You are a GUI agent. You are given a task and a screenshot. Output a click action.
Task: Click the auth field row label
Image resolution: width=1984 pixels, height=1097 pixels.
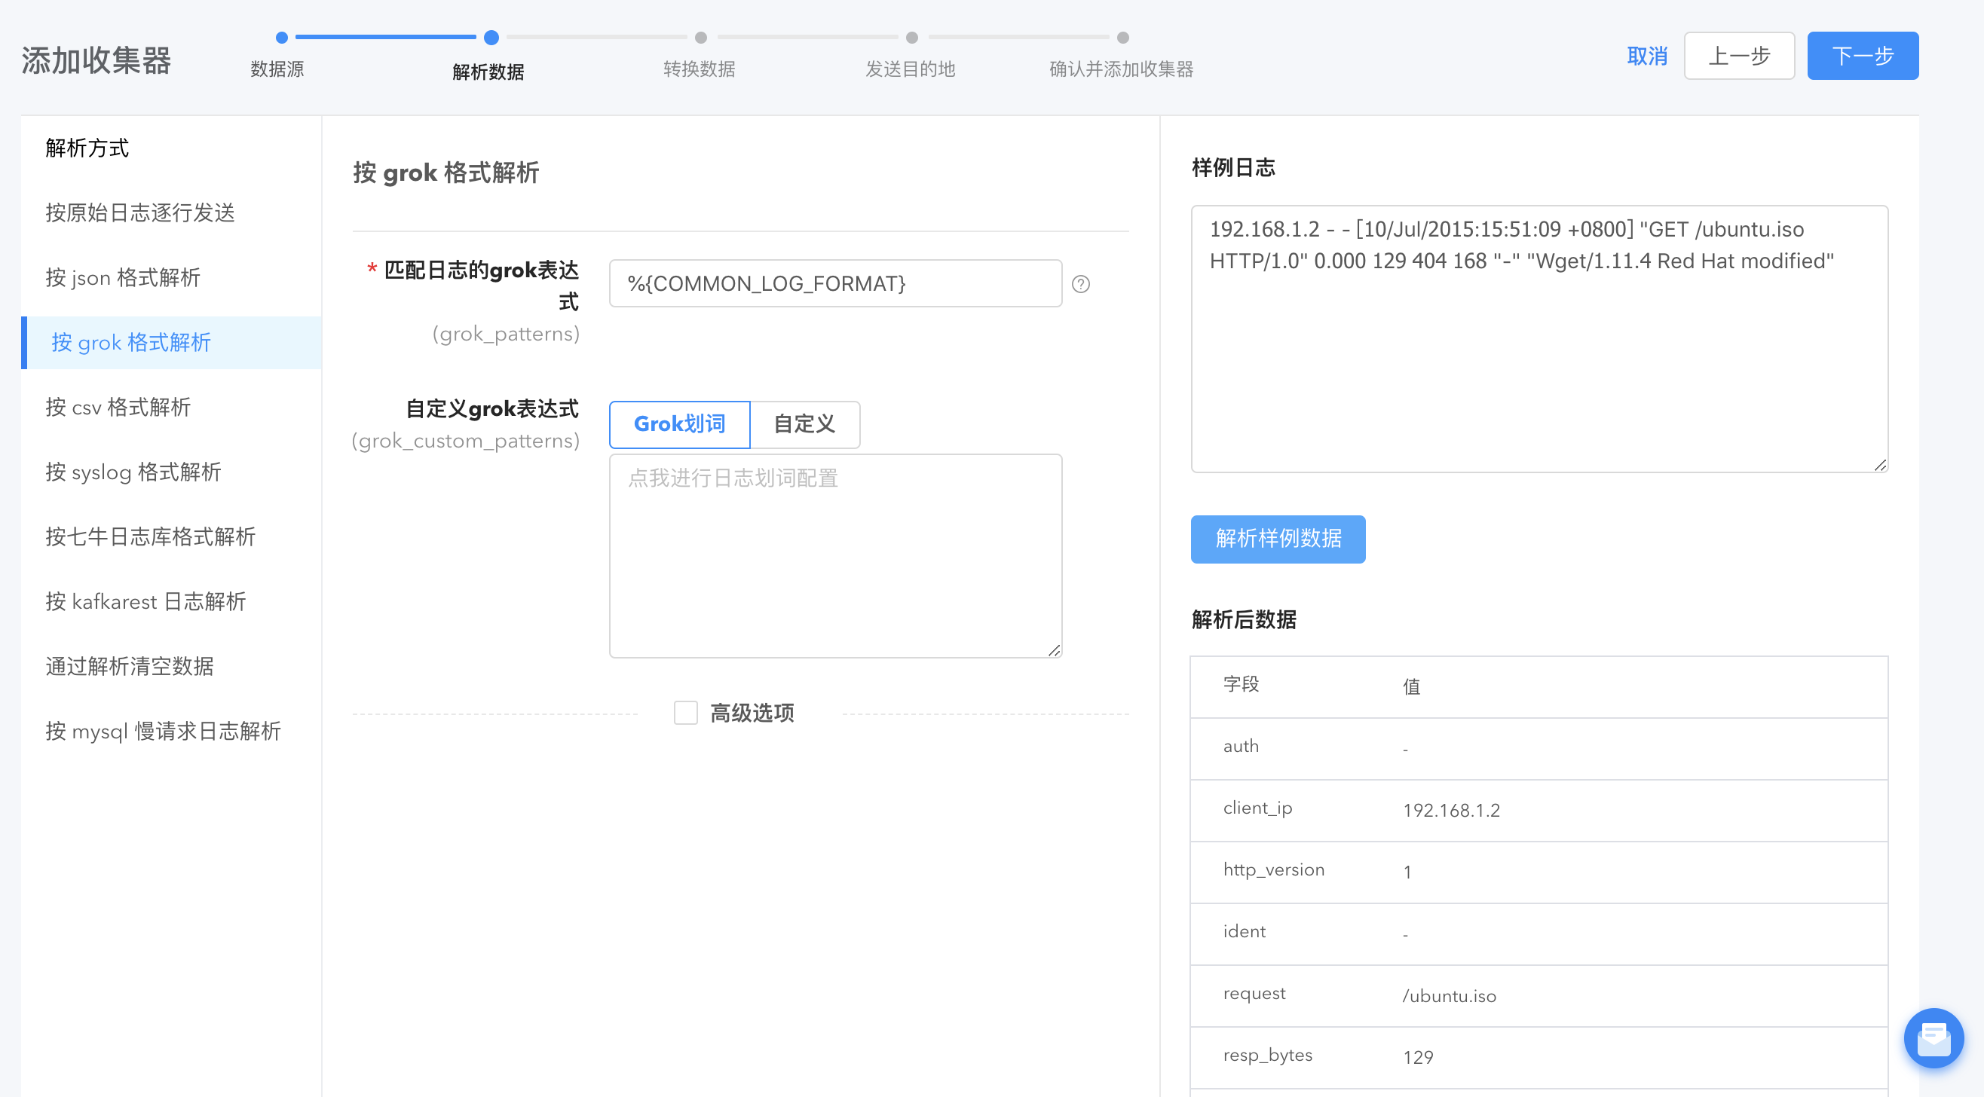tap(1241, 746)
